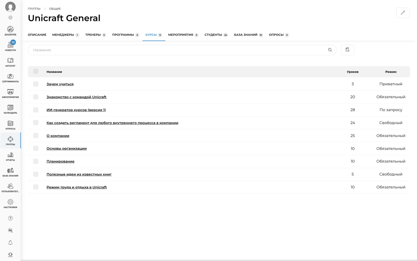Click the add course button beside search

point(347,50)
